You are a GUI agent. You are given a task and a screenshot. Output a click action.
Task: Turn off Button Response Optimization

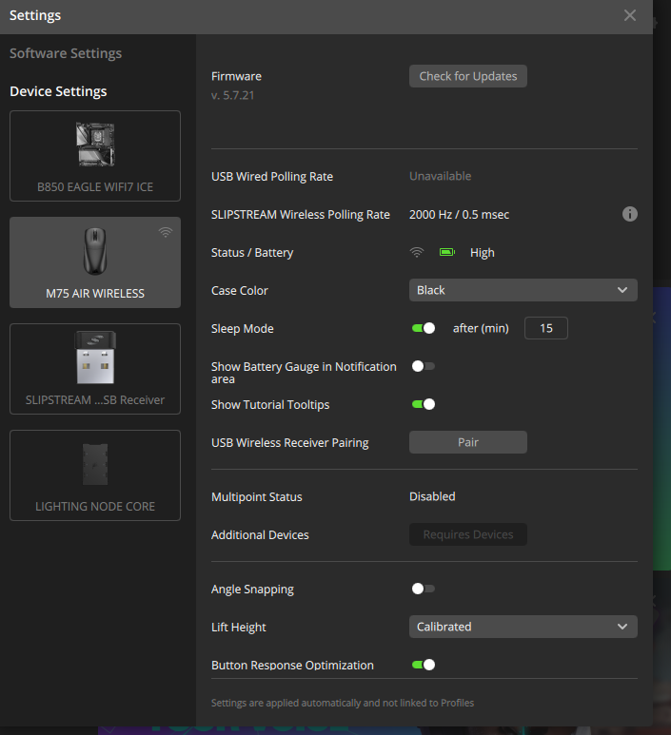(424, 665)
